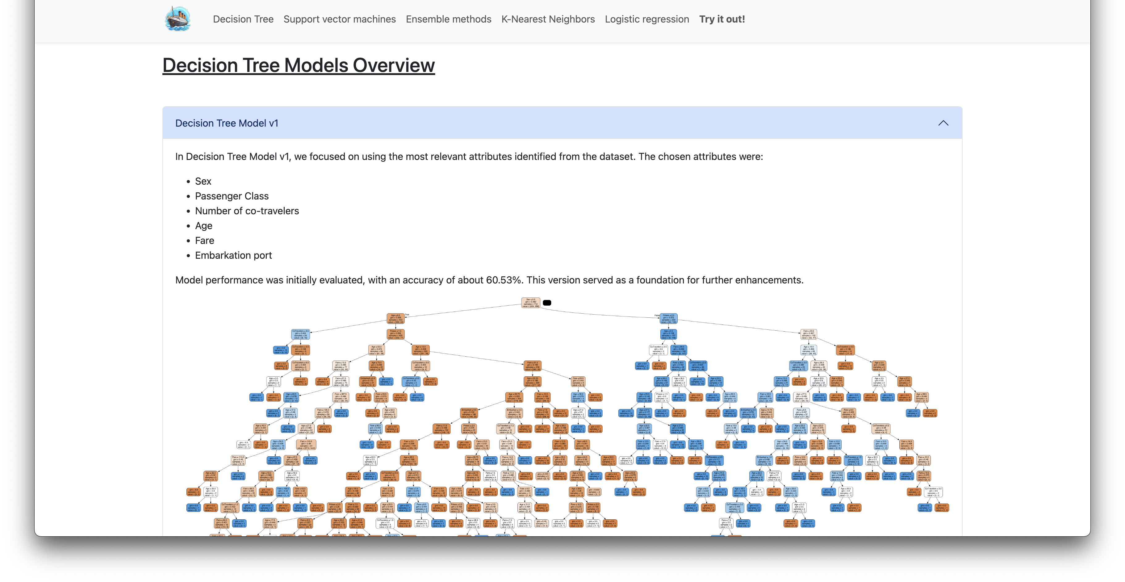This screenshot has height=582, width=1125.
Task: Open the Decision Tree nav item
Action: pyautogui.click(x=243, y=19)
